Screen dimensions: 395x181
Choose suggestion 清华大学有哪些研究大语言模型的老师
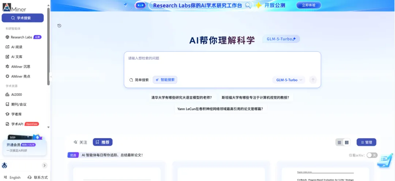tap(181, 98)
